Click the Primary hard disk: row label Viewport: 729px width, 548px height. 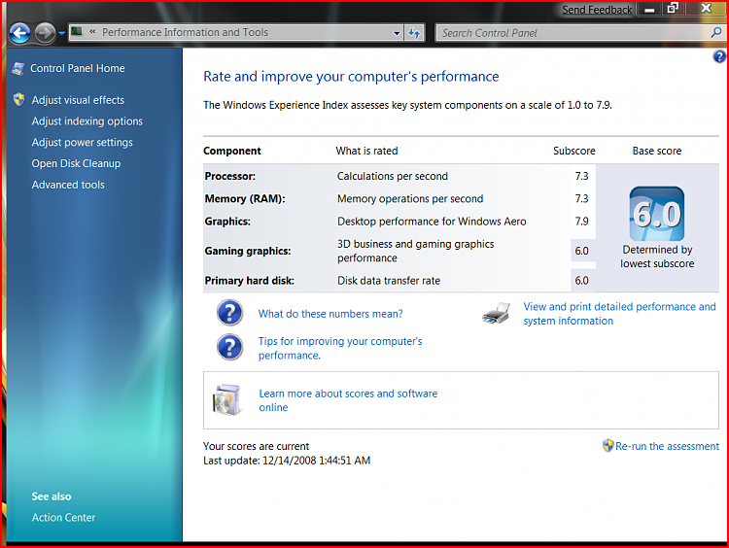(249, 281)
